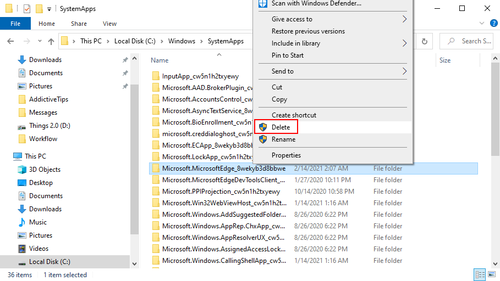This screenshot has height=281, width=500.
Task: Open Customize Quick Access Toolbar dropdown
Action: click(x=49, y=9)
